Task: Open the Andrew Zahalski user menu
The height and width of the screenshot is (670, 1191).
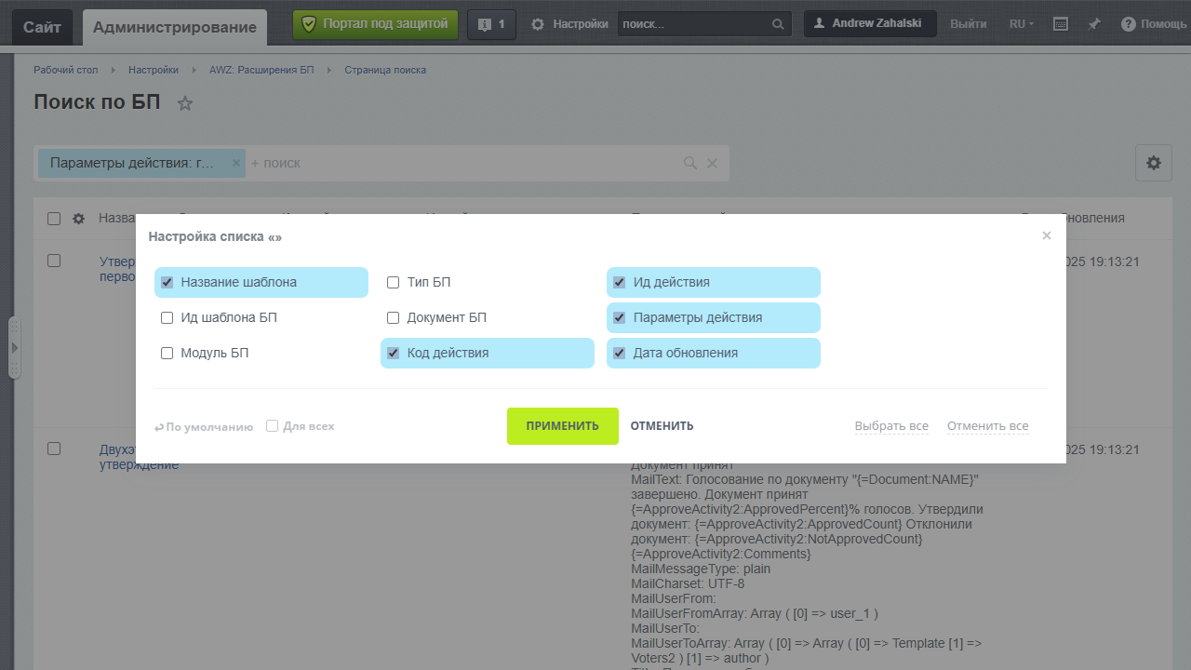Action: (870, 24)
